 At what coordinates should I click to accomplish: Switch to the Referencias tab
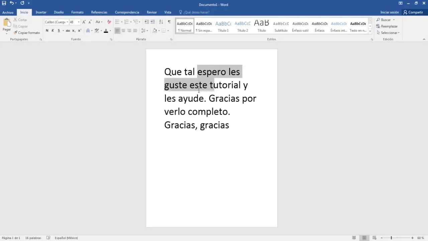pyautogui.click(x=99, y=12)
